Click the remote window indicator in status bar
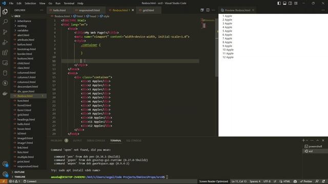This screenshot has height=184, width=328. pos(4,181)
